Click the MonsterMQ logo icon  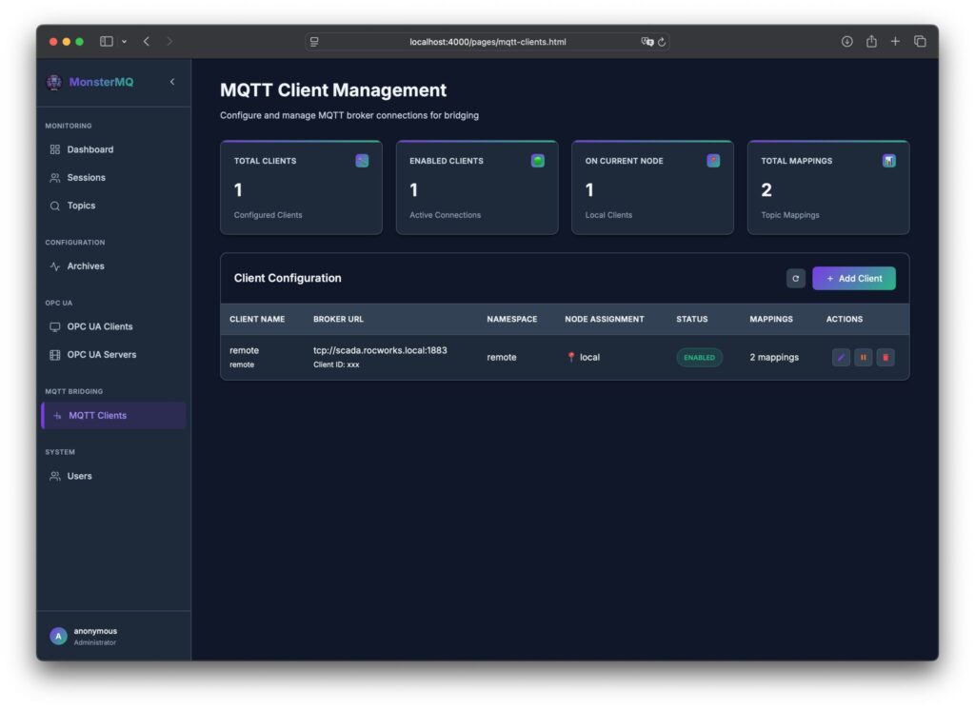(54, 82)
